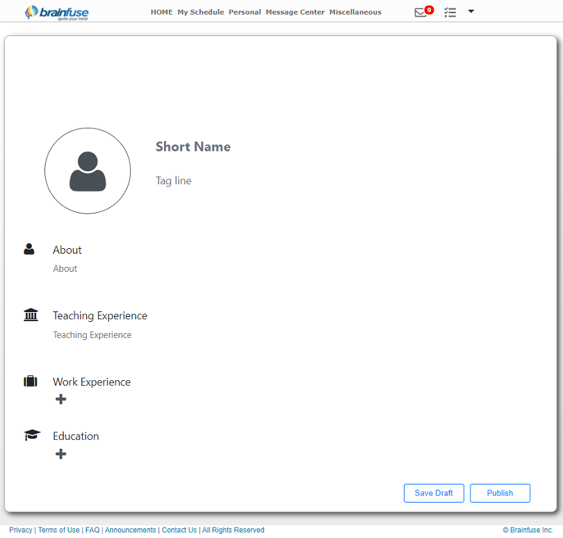
Task: Edit the Teaching Experience description text
Action: point(92,335)
